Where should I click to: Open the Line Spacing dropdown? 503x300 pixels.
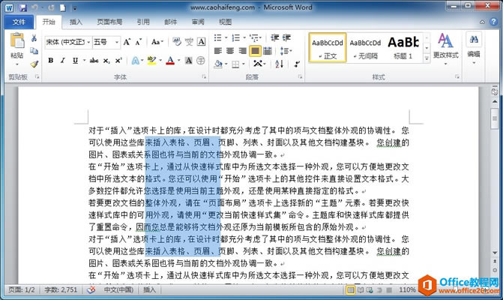(286, 51)
